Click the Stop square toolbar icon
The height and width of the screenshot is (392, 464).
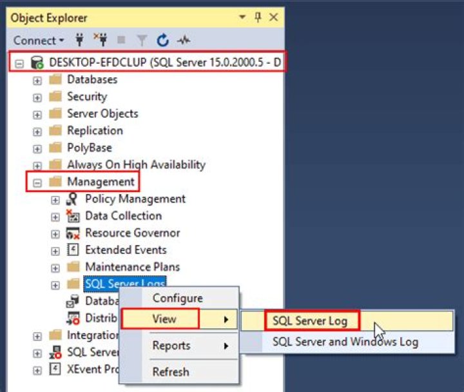tap(121, 40)
